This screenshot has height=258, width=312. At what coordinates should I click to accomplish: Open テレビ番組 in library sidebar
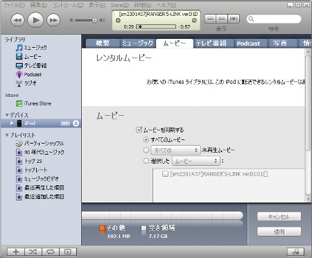click(31, 65)
